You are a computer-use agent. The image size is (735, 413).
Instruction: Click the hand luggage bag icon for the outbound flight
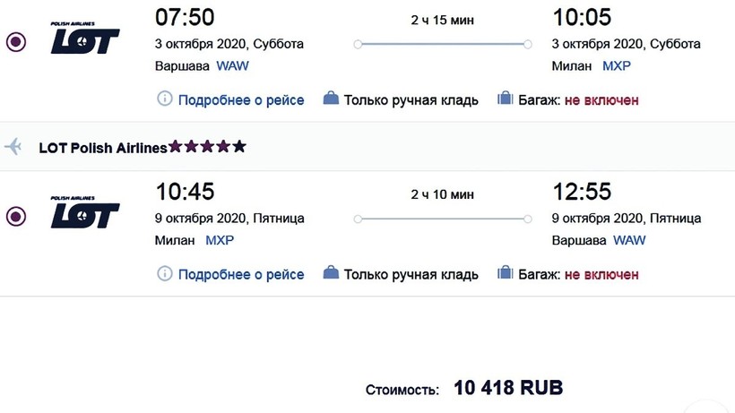331,99
